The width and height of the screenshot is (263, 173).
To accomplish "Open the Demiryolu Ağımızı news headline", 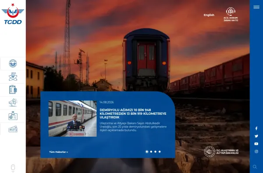I will tap(133, 114).
